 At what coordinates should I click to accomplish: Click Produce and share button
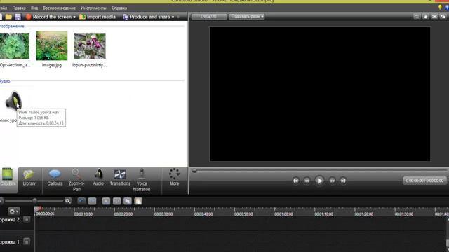pos(147,17)
